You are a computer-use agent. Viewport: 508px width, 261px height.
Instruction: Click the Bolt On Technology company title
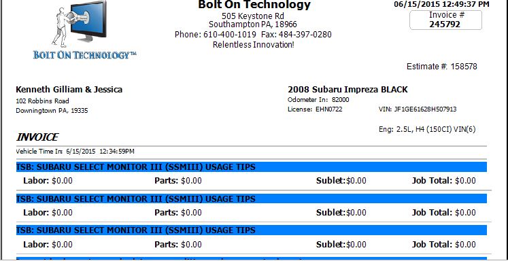(x=254, y=5)
